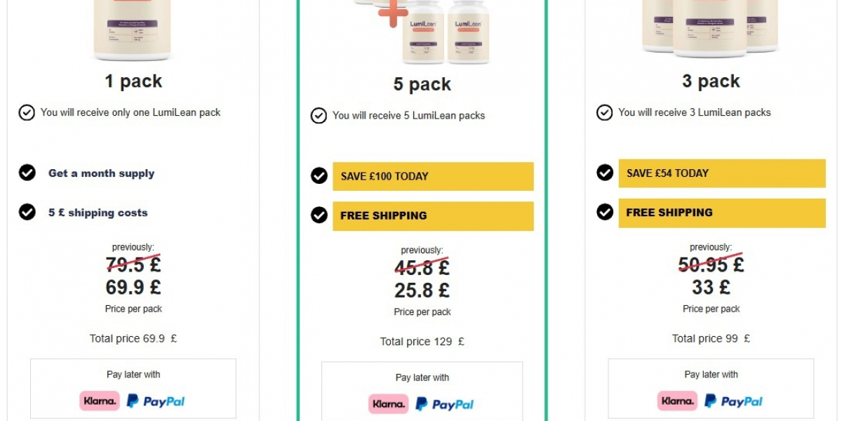Click the 'SAVE £54 TODAY' yellow banner
Screen dimensions: 842x421
[x=721, y=173]
